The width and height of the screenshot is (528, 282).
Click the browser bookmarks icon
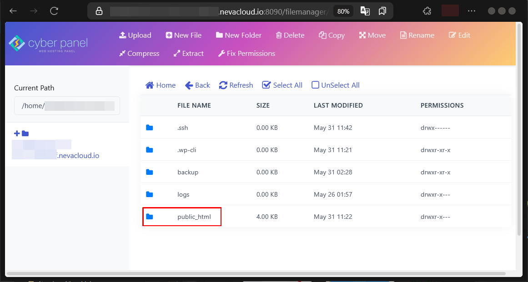tap(382, 11)
